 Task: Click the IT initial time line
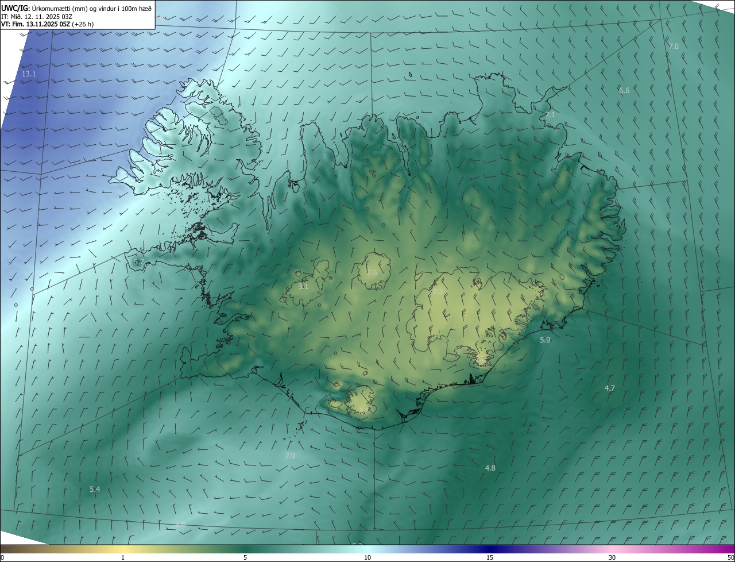tap(36, 17)
